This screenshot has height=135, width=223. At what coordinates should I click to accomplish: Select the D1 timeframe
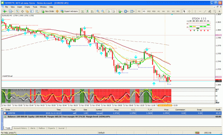pos(168,11)
